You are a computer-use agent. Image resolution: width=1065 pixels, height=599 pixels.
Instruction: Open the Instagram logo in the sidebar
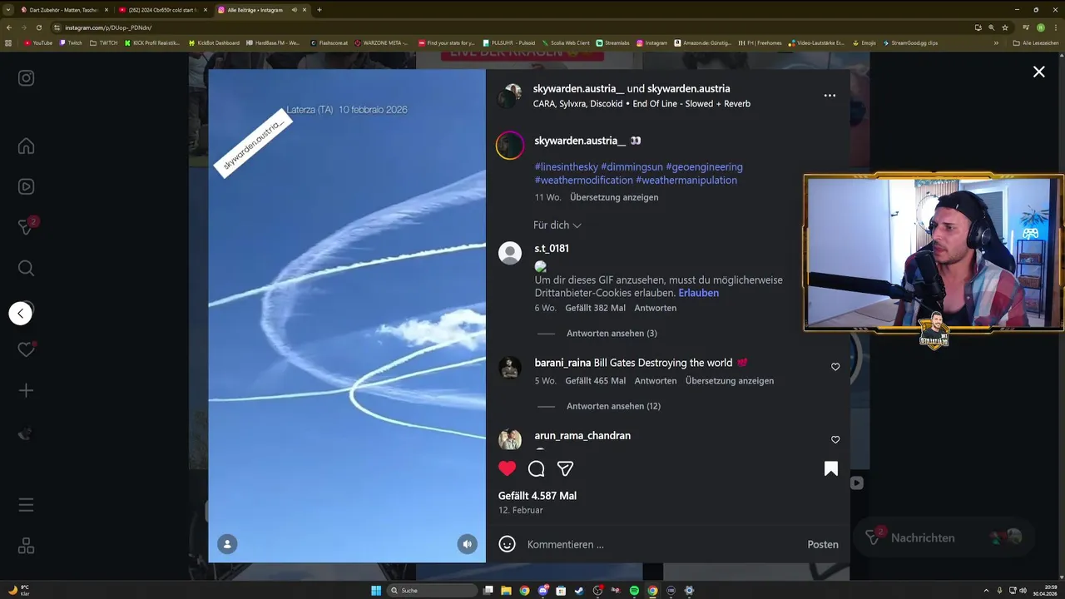26,78
